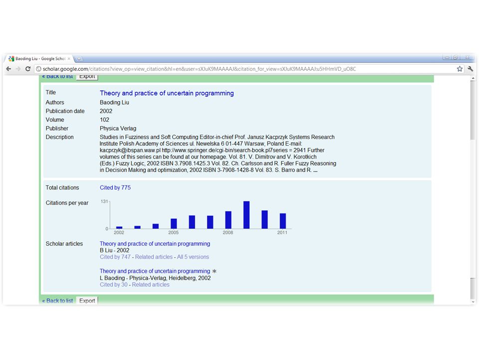Click the 2011 citations bar

coord(283,221)
